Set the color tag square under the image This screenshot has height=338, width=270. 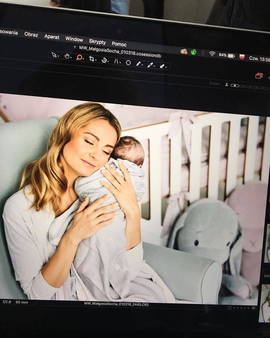(x=229, y=308)
